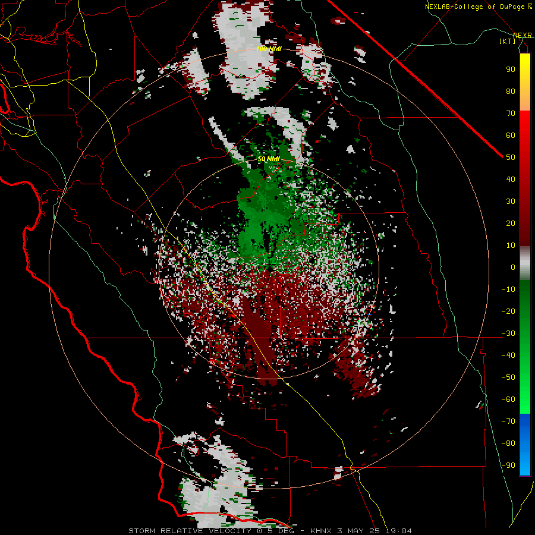
Task: Click the 100 NMI range ring label
Action: pyautogui.click(x=269, y=49)
